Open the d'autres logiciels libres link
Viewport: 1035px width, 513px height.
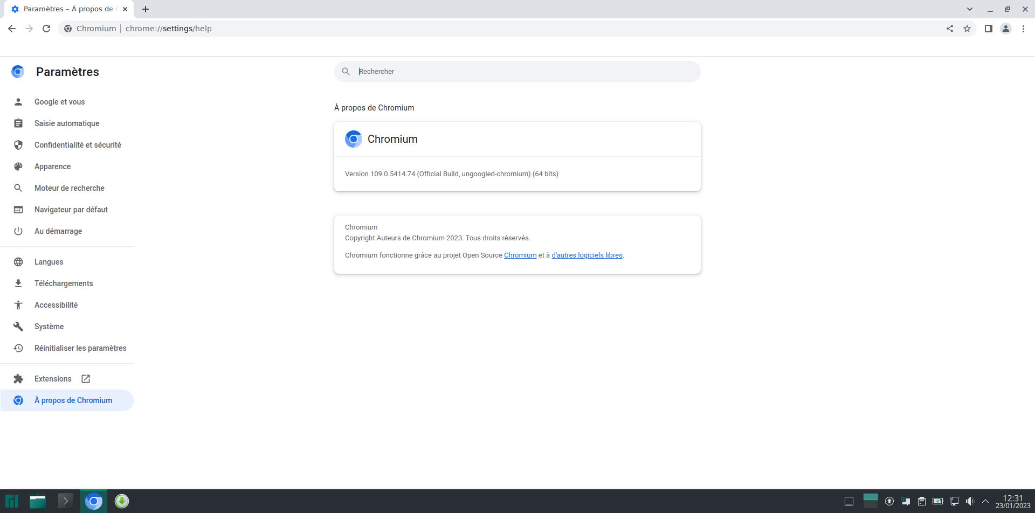point(586,255)
